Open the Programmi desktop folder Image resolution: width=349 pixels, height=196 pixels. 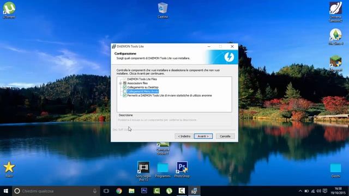point(163,170)
